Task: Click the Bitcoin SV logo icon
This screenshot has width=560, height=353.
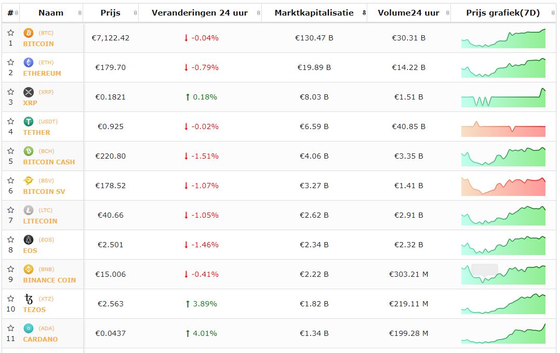Action: 29,181
